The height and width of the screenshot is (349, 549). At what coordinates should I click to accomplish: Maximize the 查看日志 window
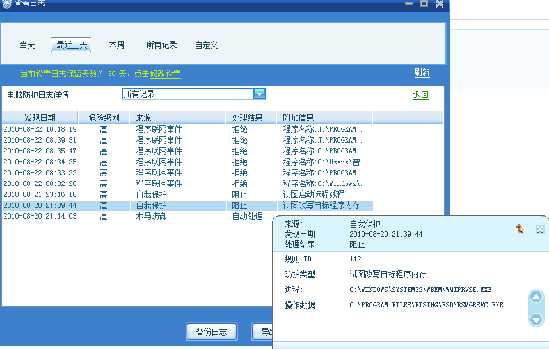(x=424, y=3)
